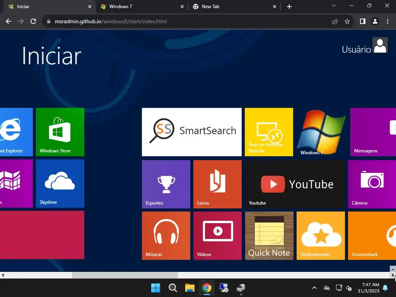Open the clock and date flyout

pos(369,288)
